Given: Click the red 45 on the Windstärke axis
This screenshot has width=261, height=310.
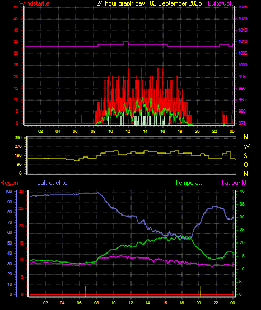Looking at the screenshot, I should [16, 19].
